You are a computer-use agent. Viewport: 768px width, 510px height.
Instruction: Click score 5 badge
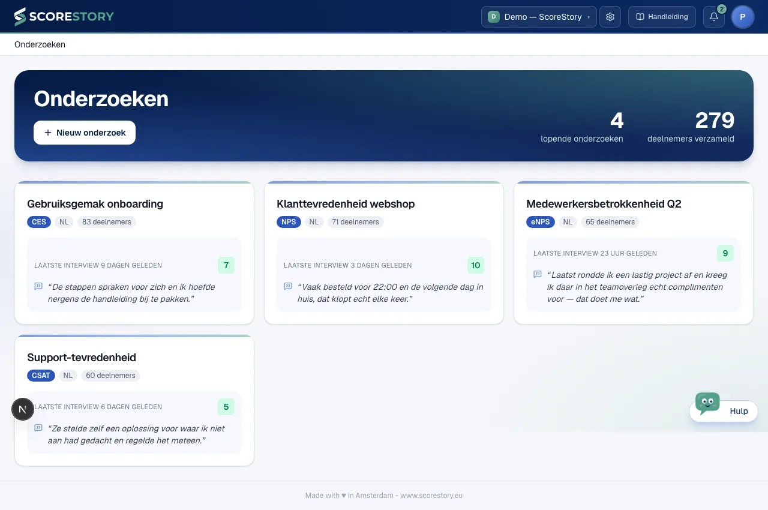pyautogui.click(x=226, y=407)
